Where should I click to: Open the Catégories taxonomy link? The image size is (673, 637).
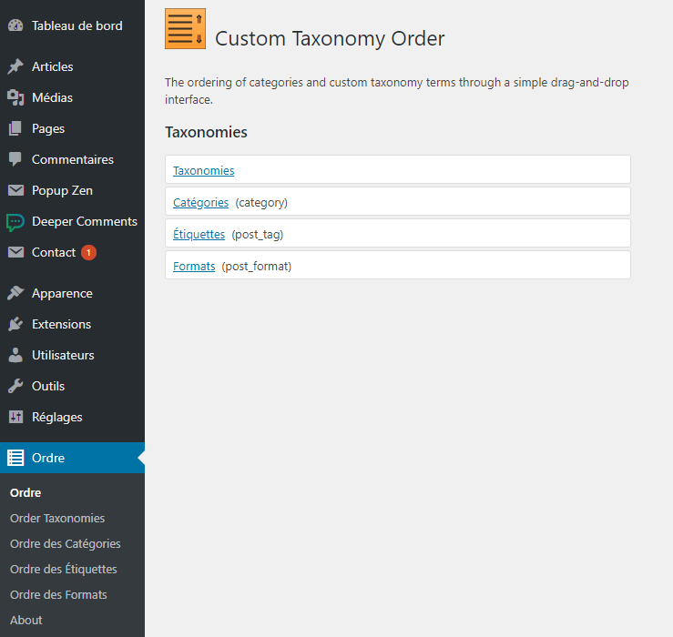tap(200, 202)
